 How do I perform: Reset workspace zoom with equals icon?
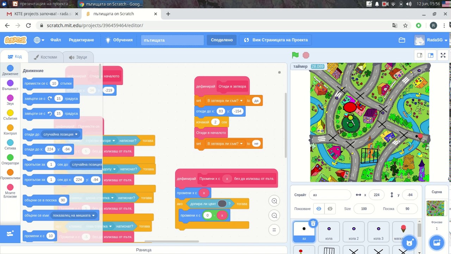(x=274, y=230)
